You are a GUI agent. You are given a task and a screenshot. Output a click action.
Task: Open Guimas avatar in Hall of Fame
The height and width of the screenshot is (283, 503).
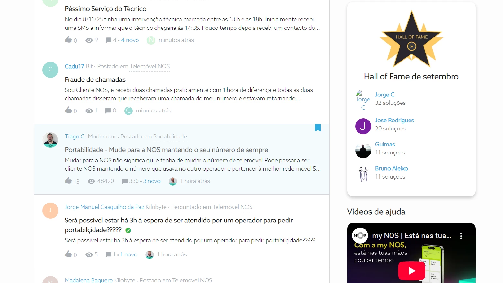tap(363, 150)
